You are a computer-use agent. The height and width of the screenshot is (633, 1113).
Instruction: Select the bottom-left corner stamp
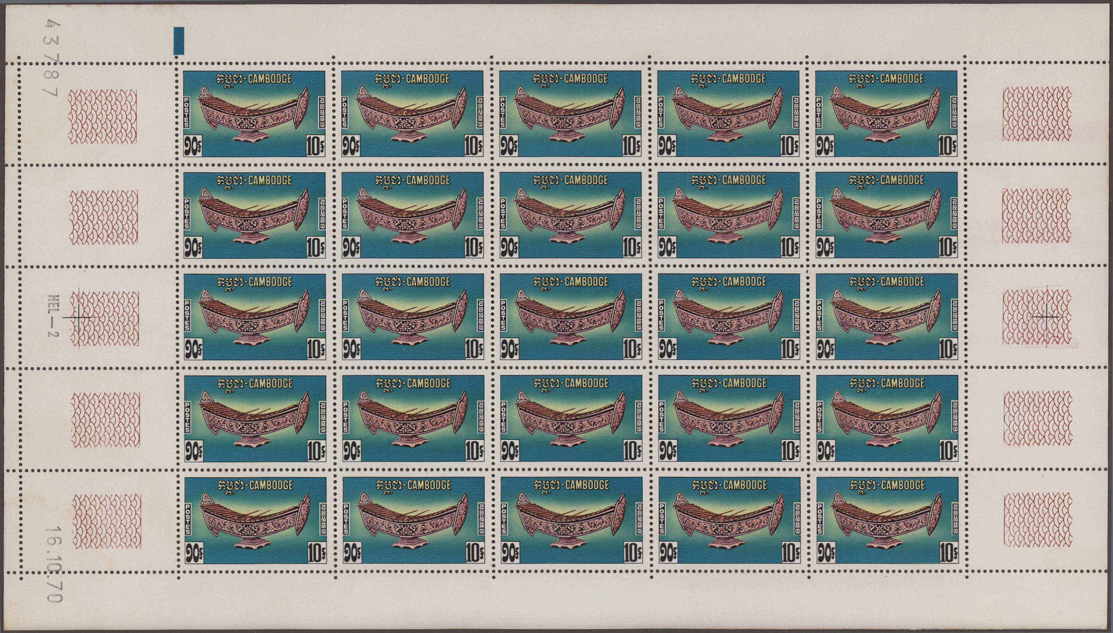[255, 520]
